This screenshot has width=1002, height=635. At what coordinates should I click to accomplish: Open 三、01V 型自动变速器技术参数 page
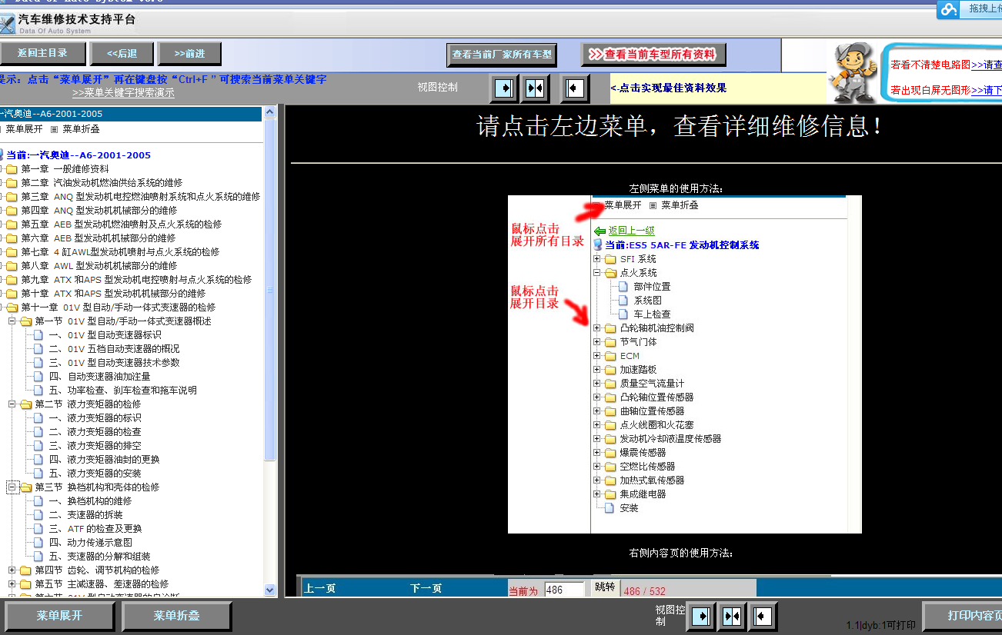click(114, 363)
